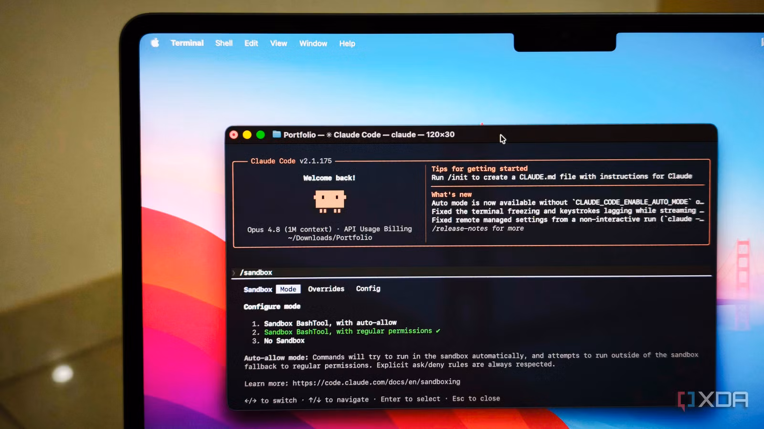This screenshot has height=429, width=764.
Task: Open the View menu
Action: (x=278, y=43)
